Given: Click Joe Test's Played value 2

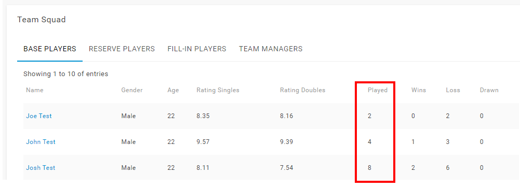Looking at the screenshot, I should pyautogui.click(x=369, y=116).
